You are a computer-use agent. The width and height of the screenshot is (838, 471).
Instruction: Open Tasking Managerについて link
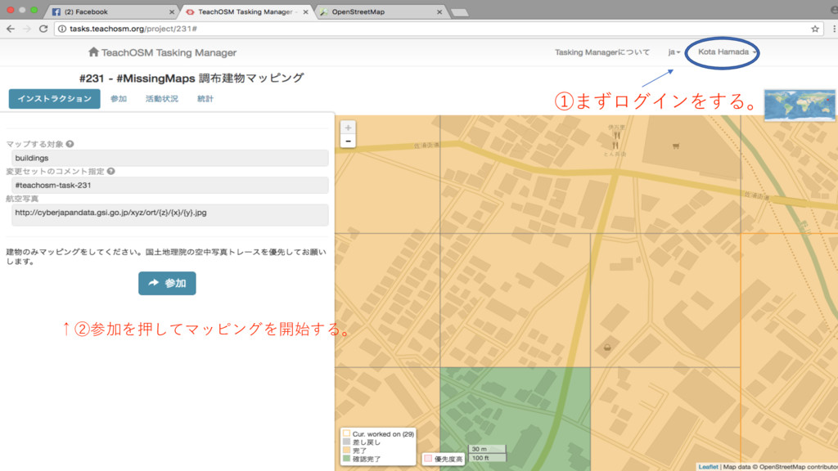(601, 52)
